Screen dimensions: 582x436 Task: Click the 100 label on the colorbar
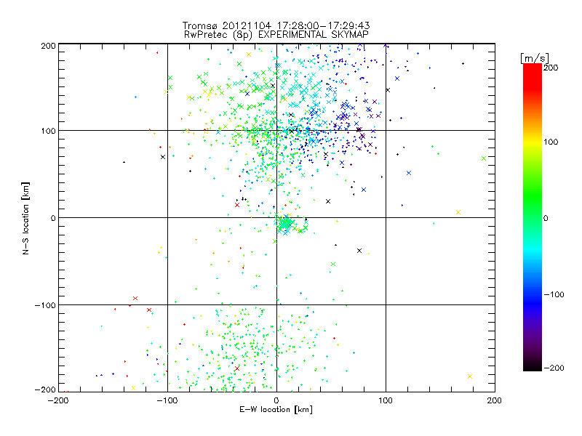[x=551, y=142]
